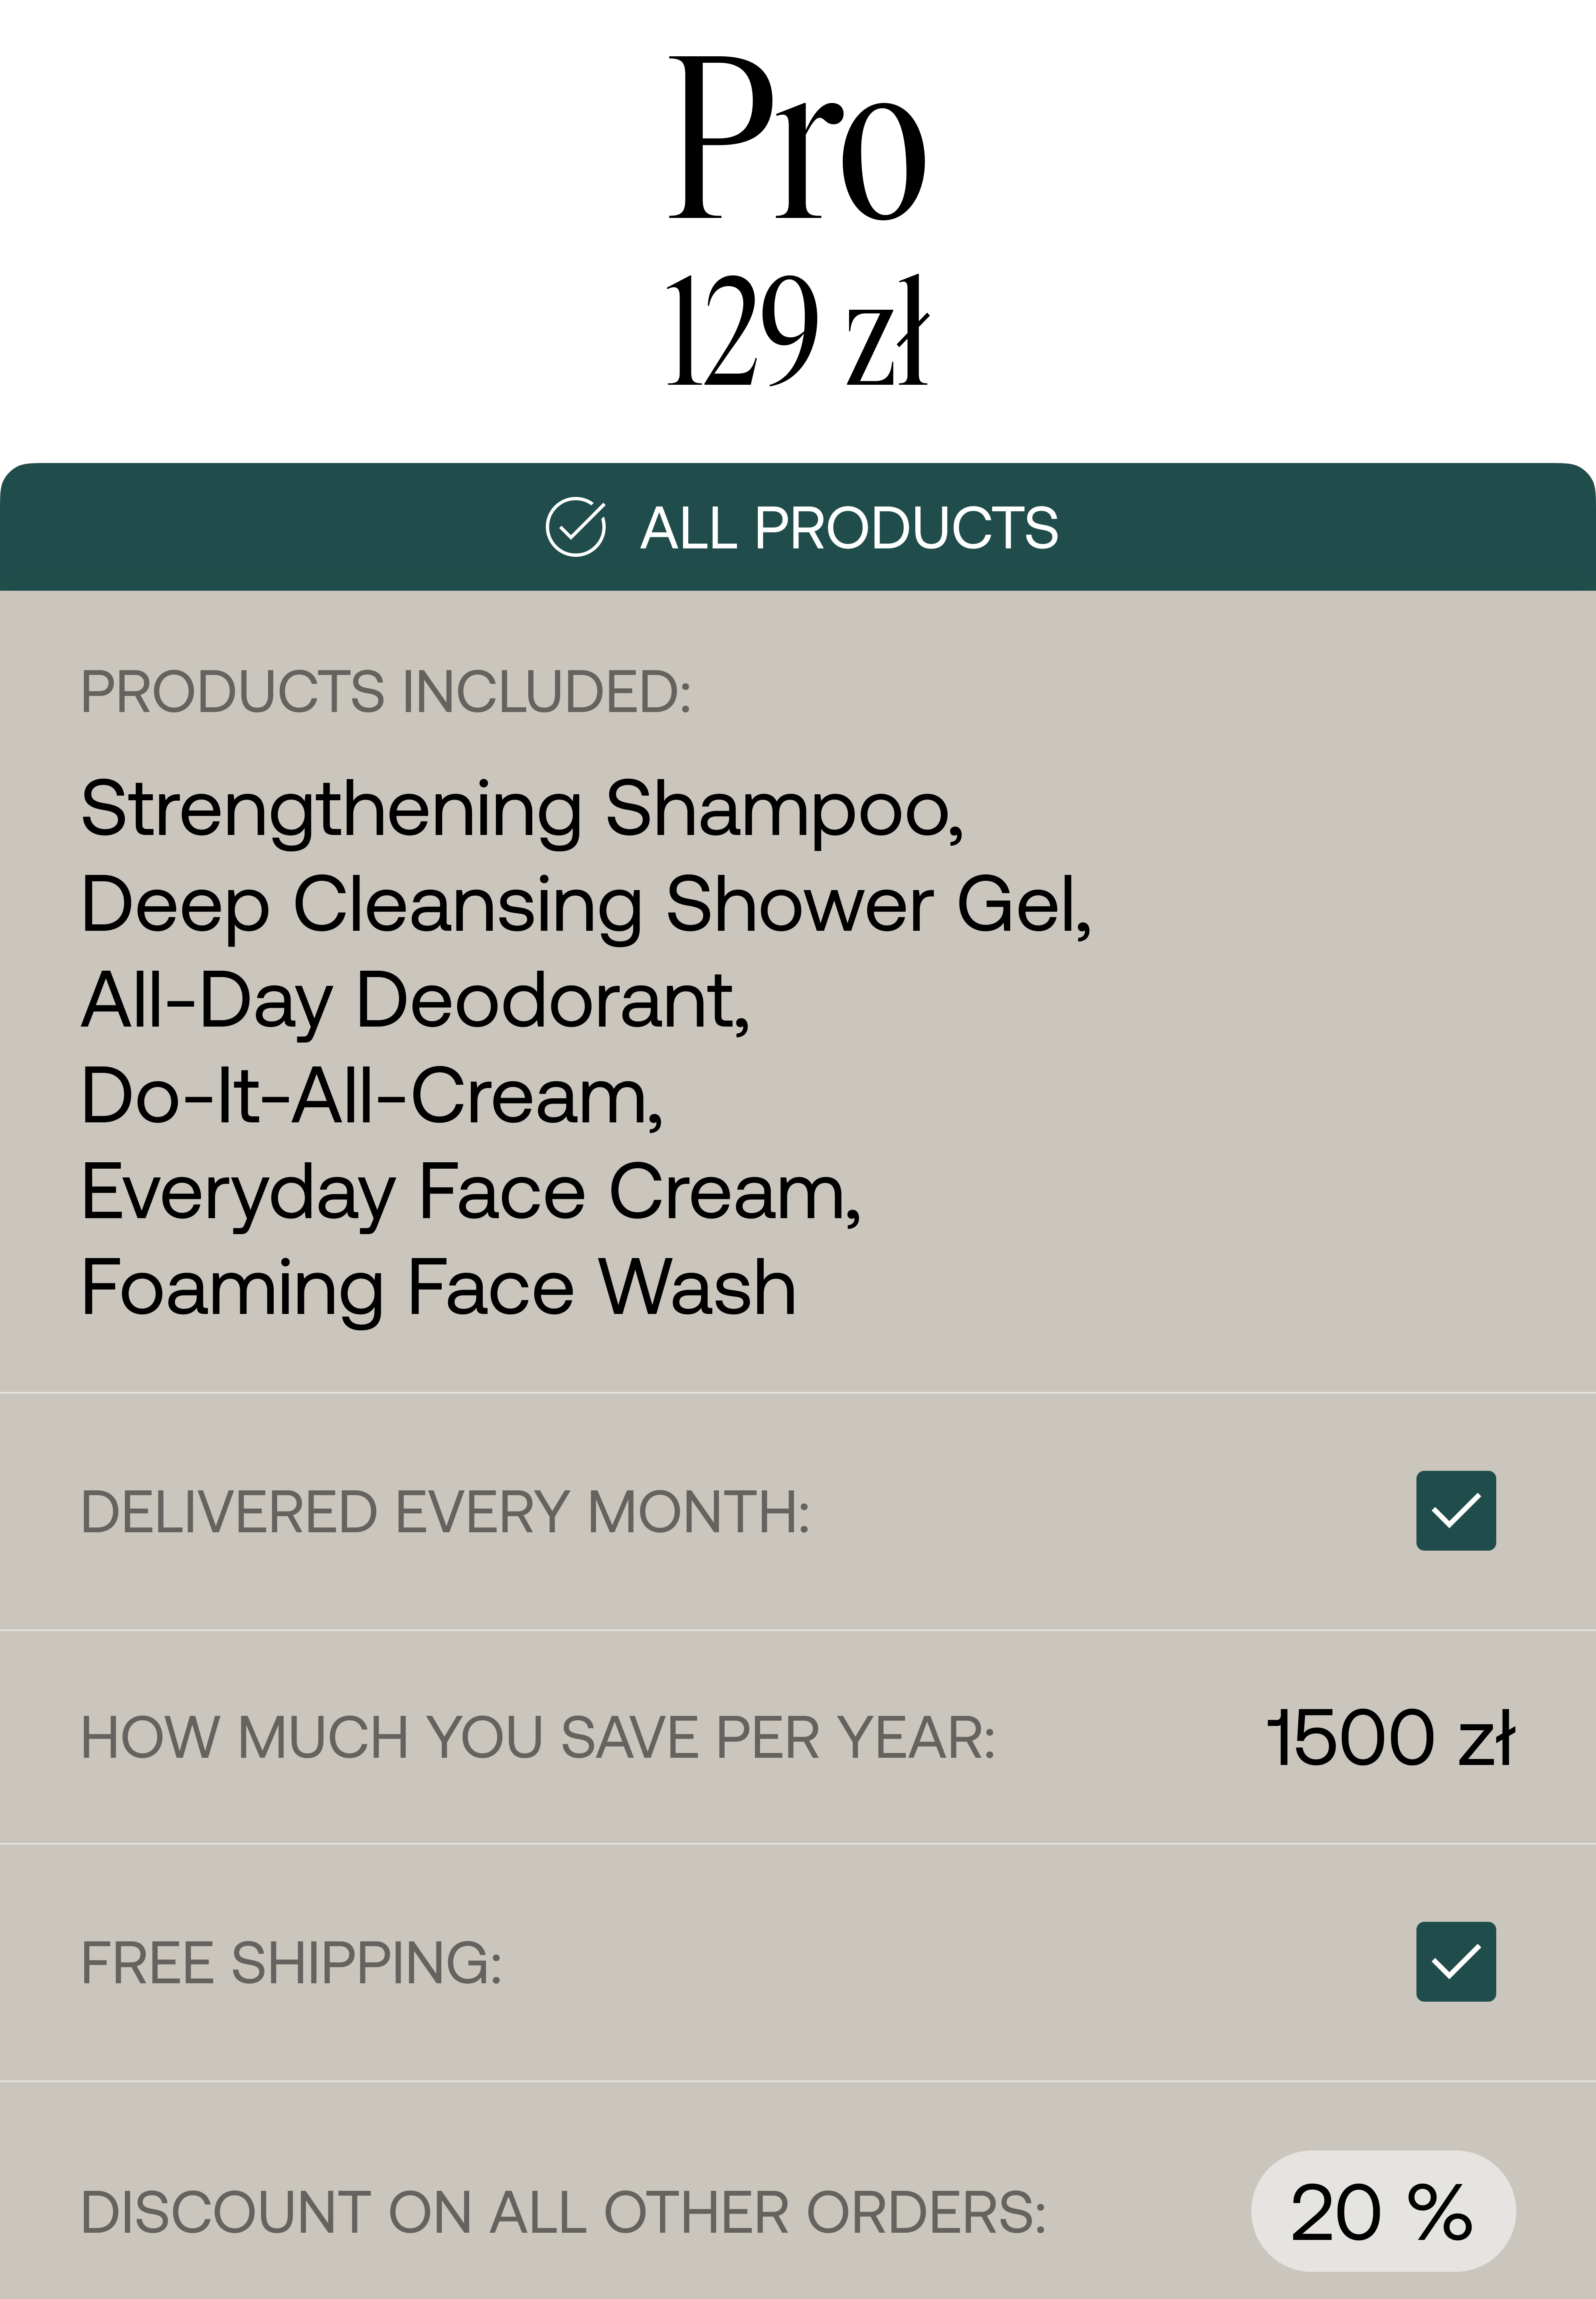Toggle the Free Shipping checkbox

(1455, 1961)
